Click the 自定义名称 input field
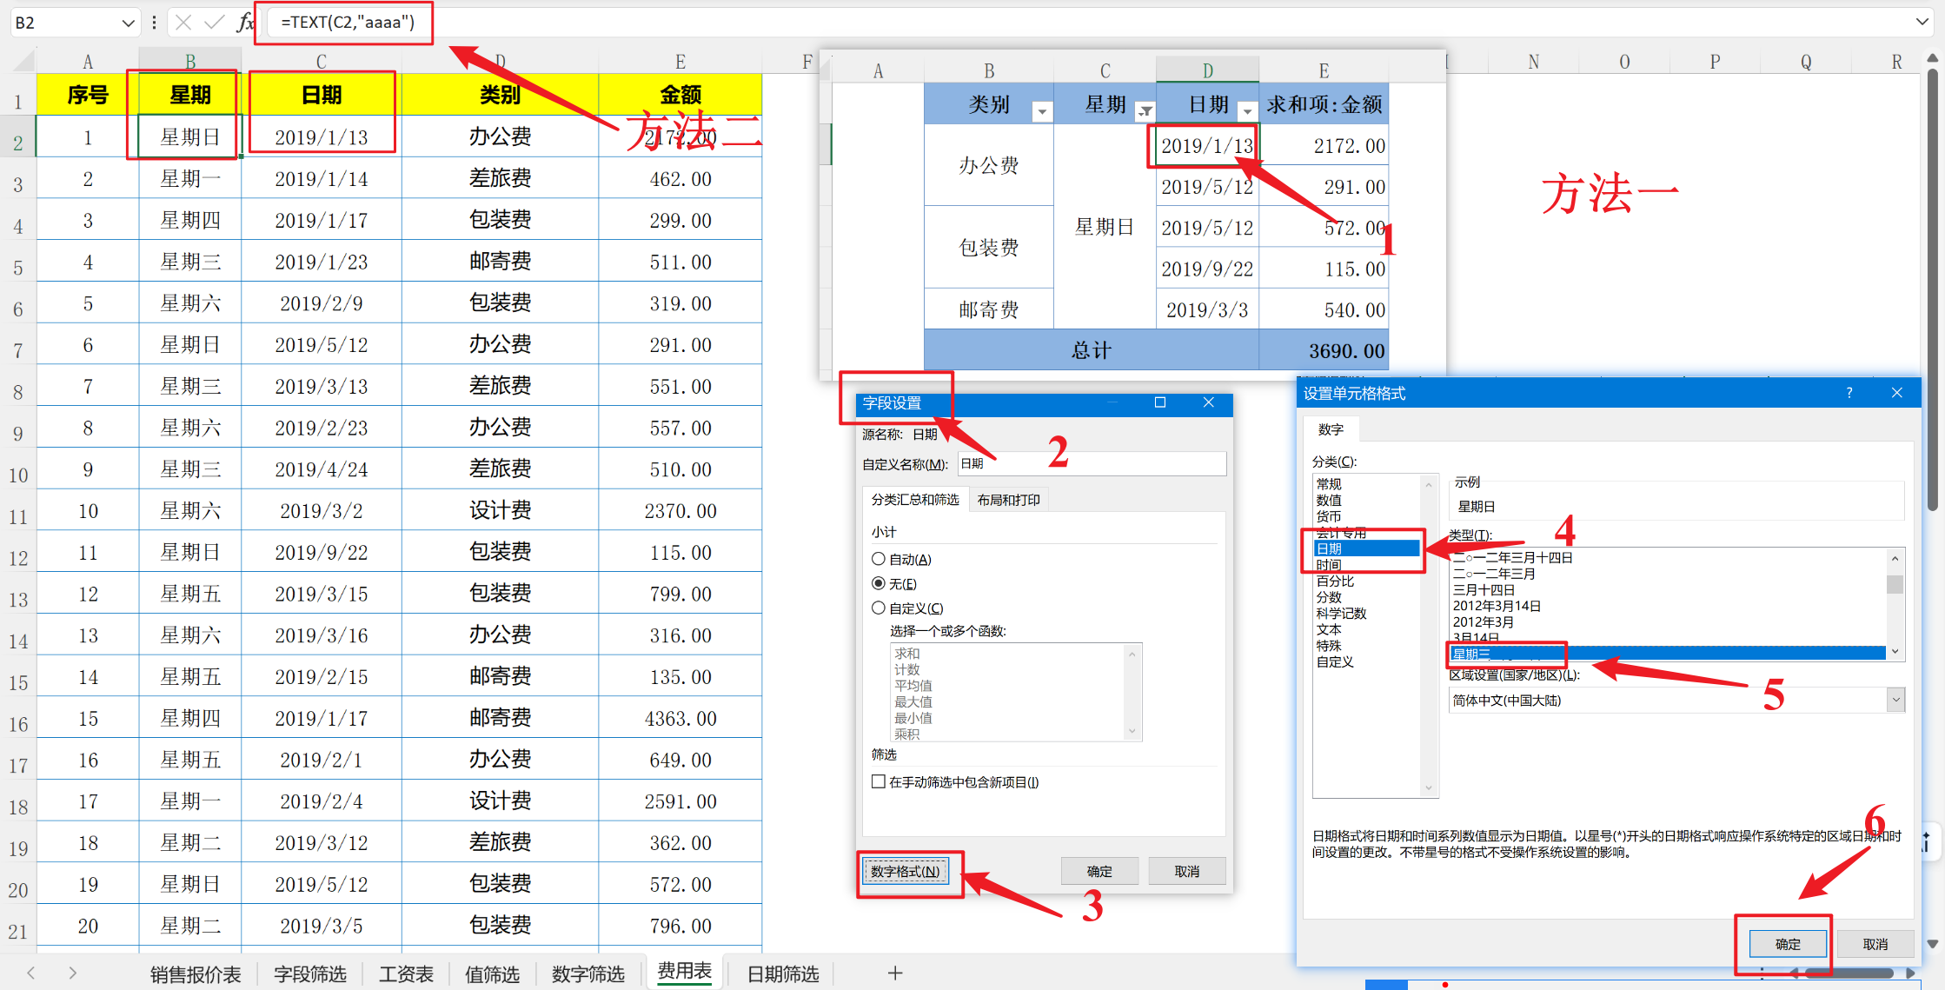Screen dimensions: 1945x990 1092,464
